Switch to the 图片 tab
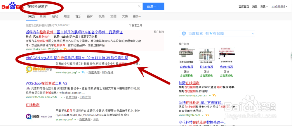 pyautogui.click(x=90, y=16)
